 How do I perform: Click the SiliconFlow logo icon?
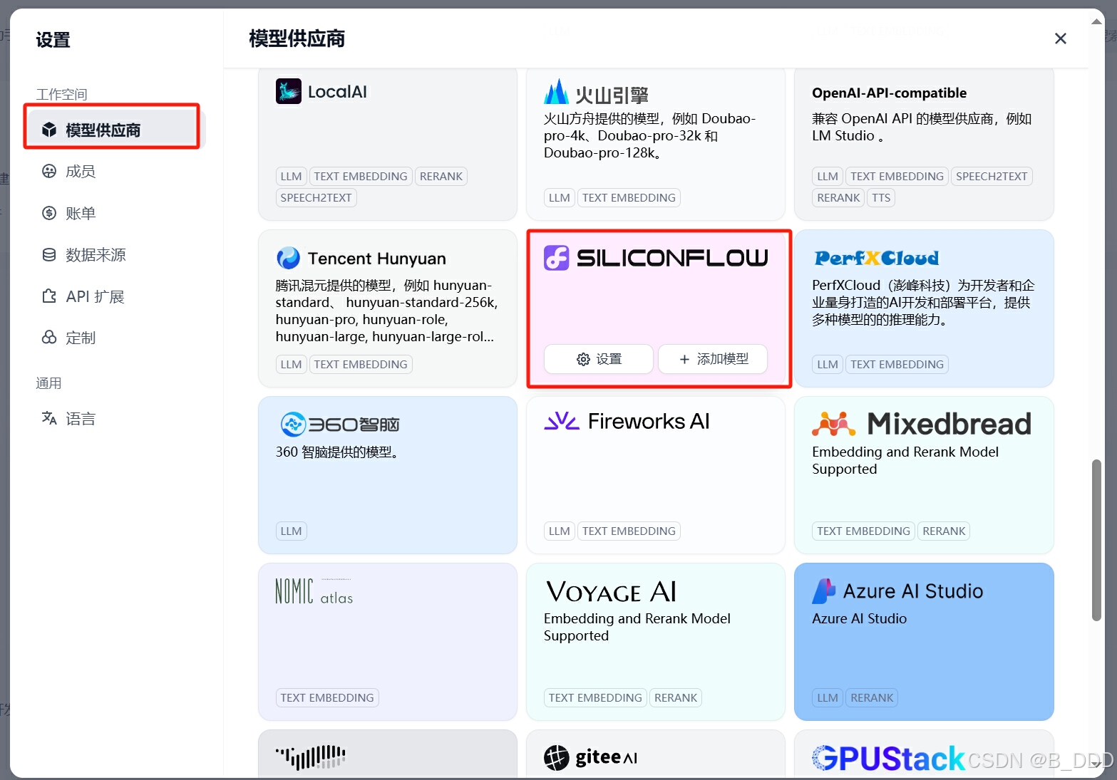pyautogui.click(x=557, y=258)
